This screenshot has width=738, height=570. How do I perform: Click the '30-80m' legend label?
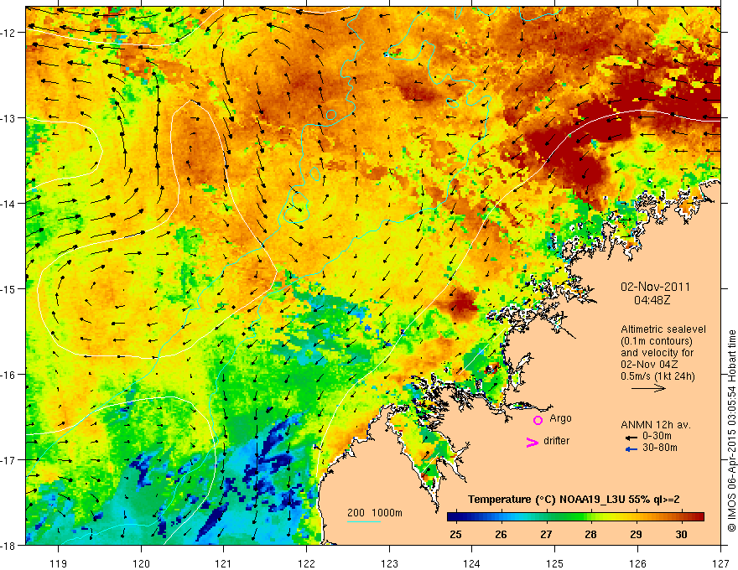click(660, 448)
